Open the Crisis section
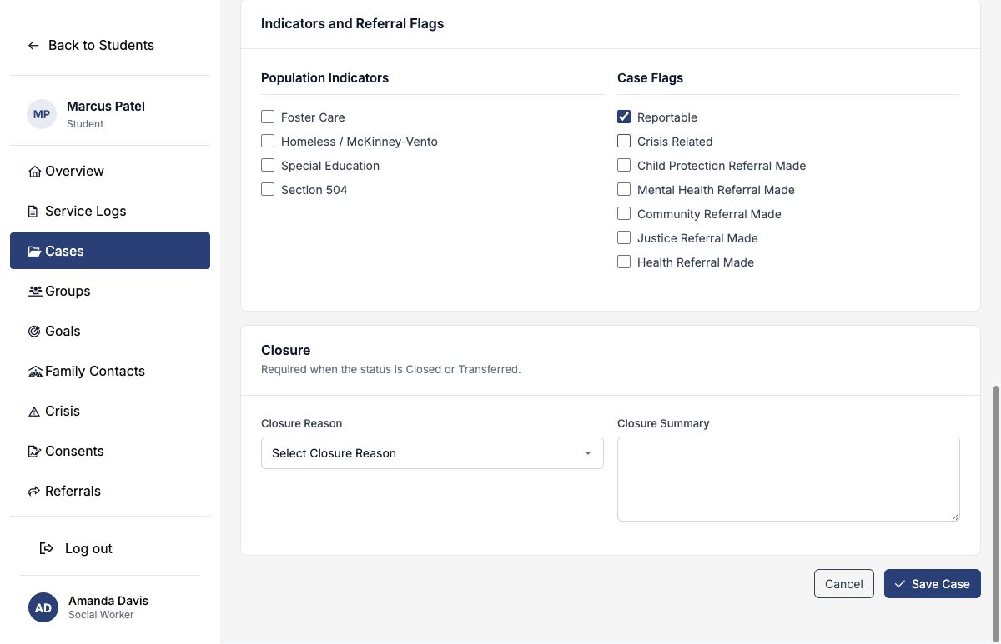1001x644 pixels. pos(110,411)
